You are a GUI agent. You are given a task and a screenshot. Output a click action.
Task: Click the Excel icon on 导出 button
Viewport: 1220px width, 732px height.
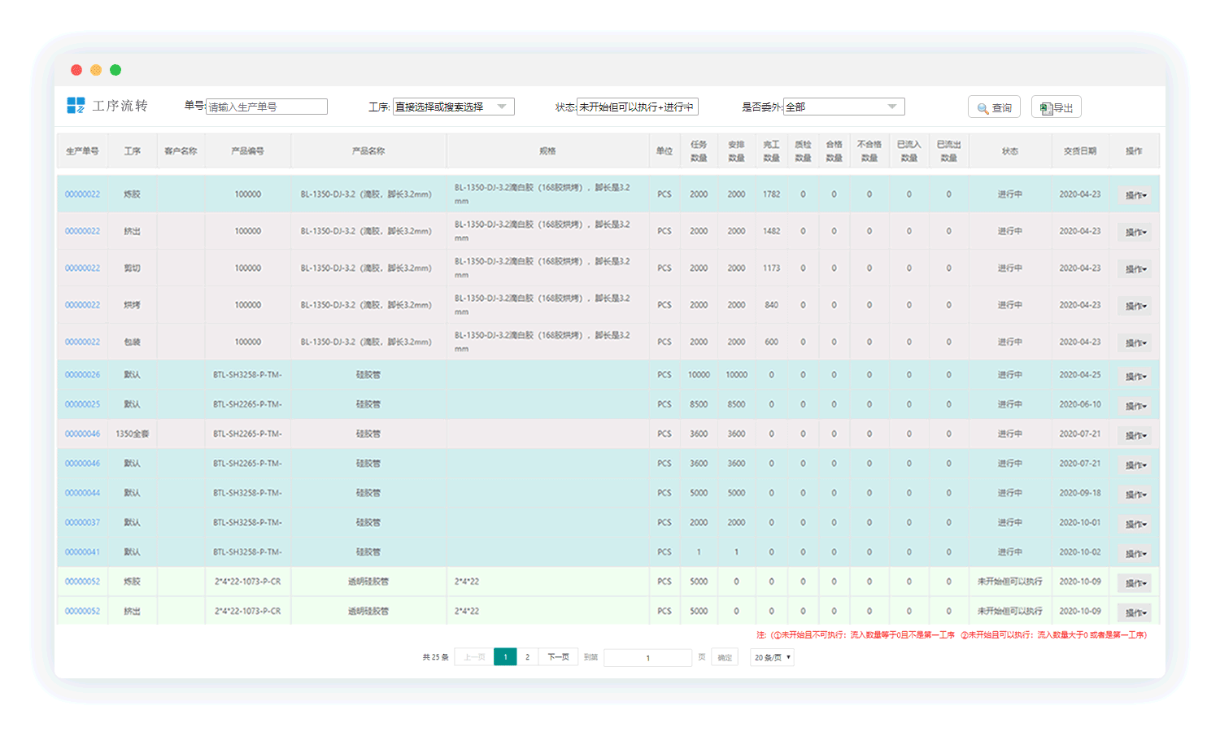1046,108
